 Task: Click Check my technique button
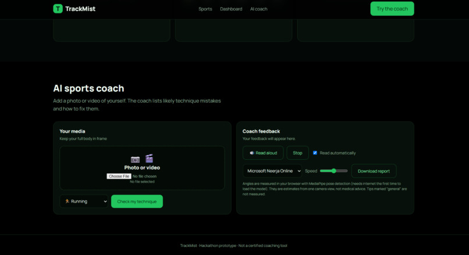(137, 201)
